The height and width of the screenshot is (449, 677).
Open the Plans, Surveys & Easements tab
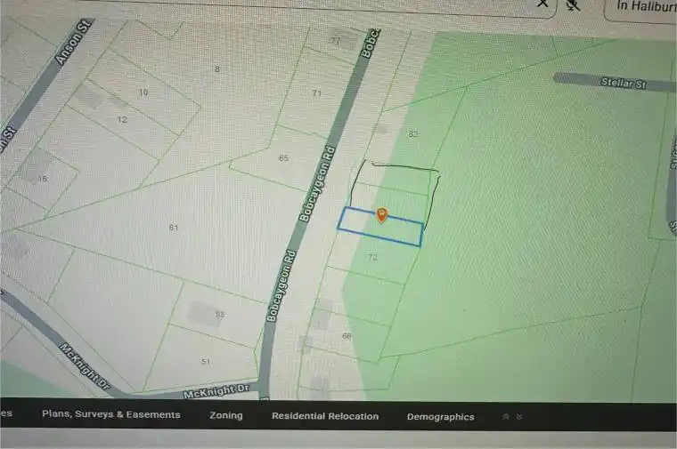110,415
